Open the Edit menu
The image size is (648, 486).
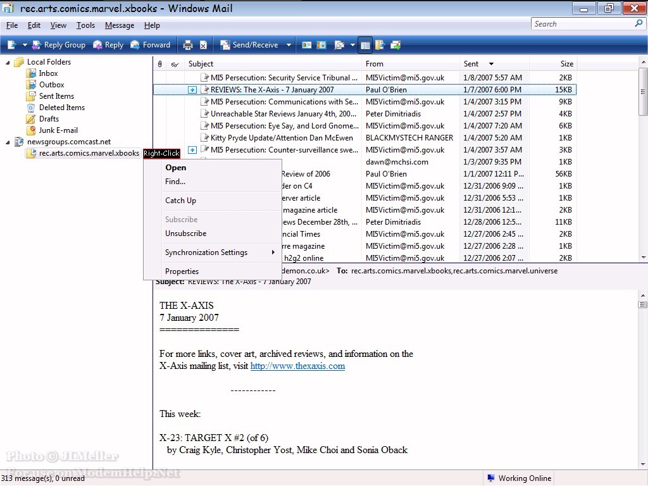(x=34, y=25)
